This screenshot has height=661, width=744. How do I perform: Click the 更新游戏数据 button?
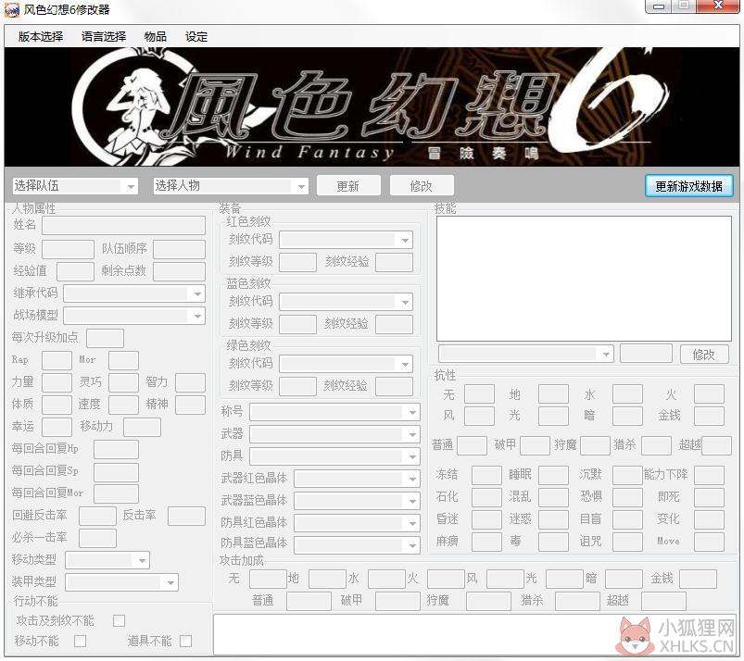coord(689,186)
